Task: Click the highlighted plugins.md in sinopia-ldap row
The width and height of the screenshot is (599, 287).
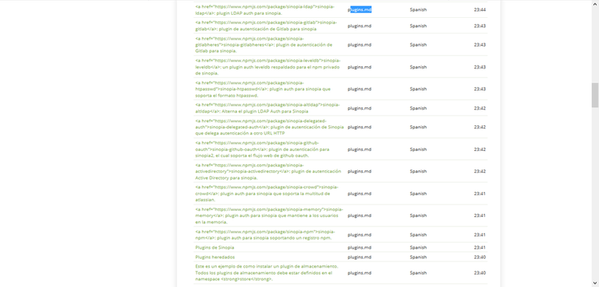Action: (x=360, y=10)
